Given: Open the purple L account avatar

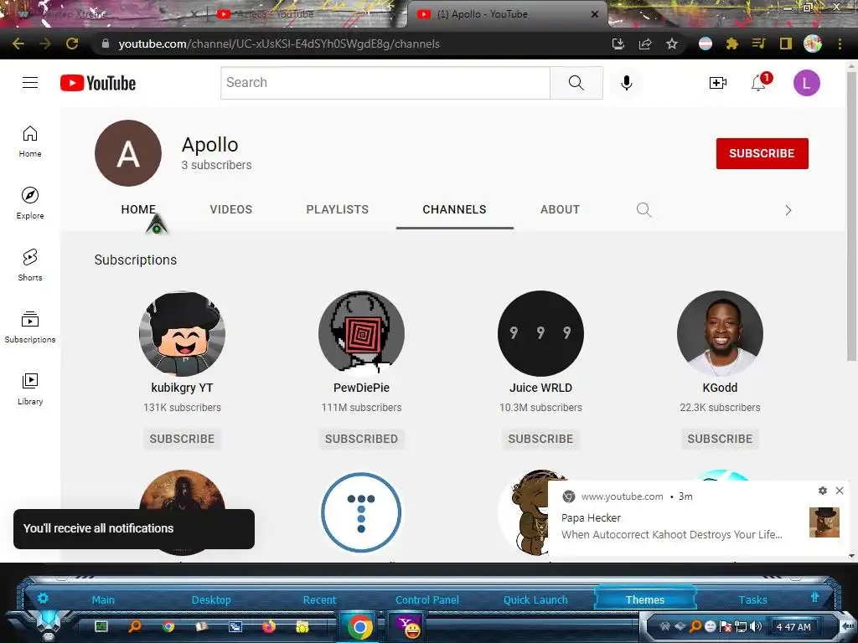Looking at the screenshot, I should [x=806, y=83].
